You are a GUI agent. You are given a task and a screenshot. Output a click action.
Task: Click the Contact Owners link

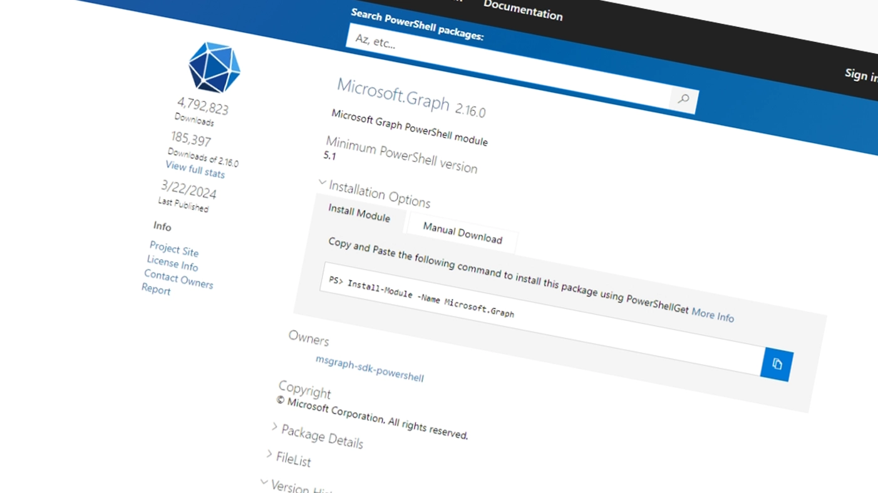tap(178, 278)
